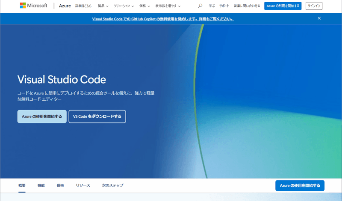This screenshot has width=342, height=201.
Task: Click the 学ぶ link in header
Action: coord(212,6)
